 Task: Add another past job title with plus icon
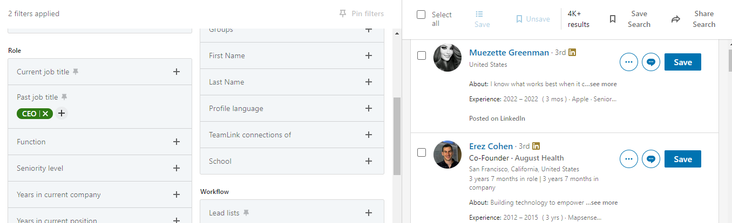(x=62, y=113)
